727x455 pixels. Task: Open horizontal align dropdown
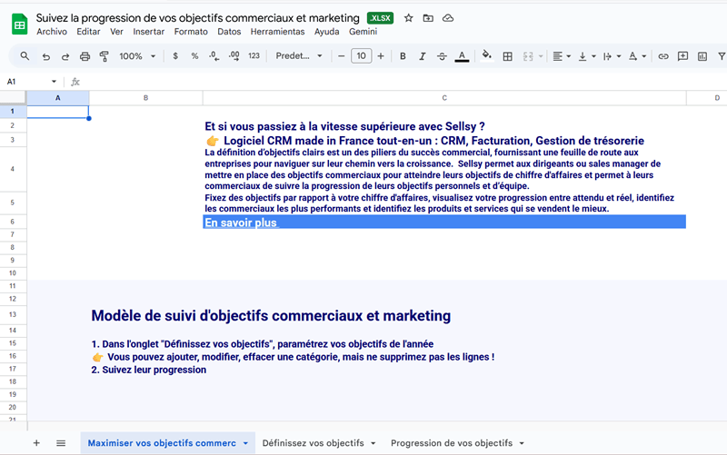click(562, 56)
